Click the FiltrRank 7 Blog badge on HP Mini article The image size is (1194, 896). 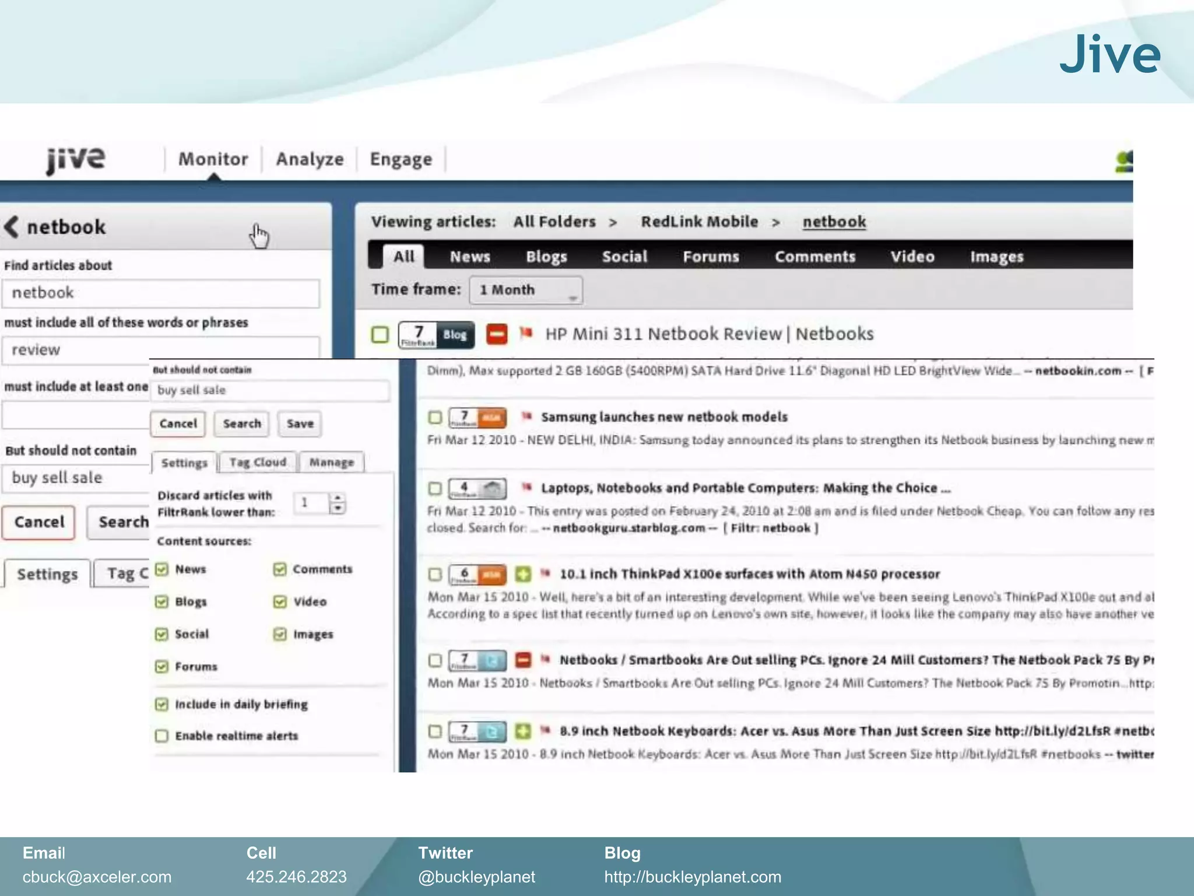tap(436, 334)
